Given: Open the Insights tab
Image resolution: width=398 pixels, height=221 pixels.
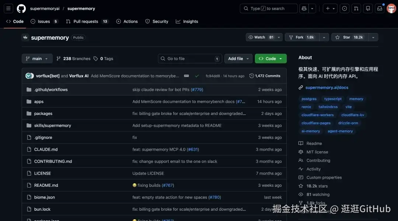Looking at the screenshot, I should 187,22.
